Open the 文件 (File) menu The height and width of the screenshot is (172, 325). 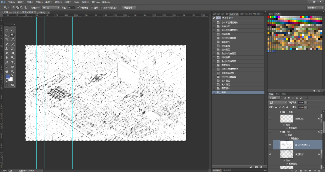pyautogui.click(x=11, y=2)
